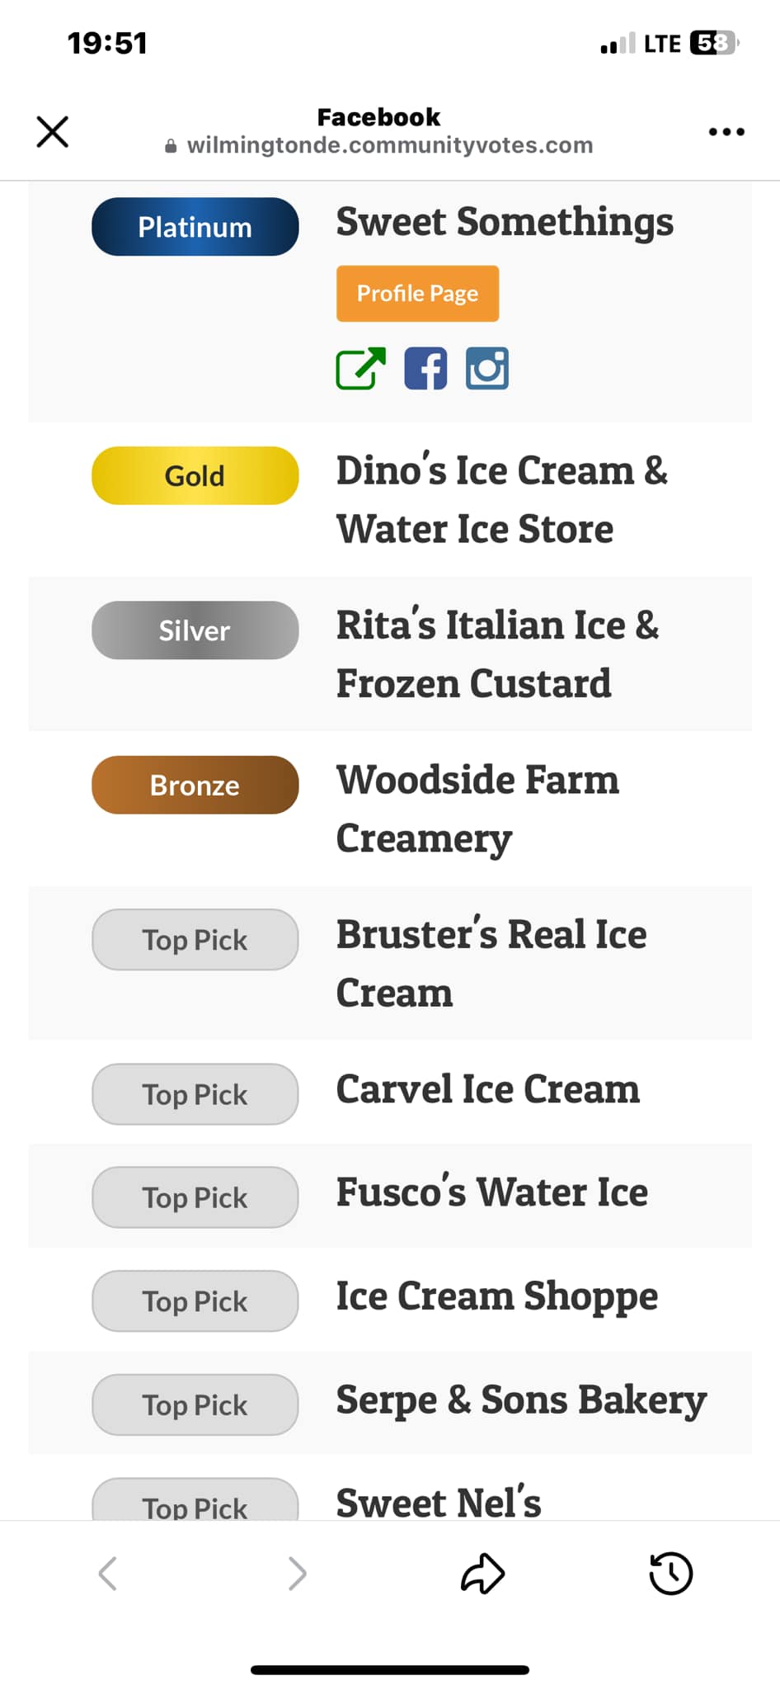Viewport: 780px width, 1690px height.
Task: Open browsing history clock icon
Action: point(670,1573)
